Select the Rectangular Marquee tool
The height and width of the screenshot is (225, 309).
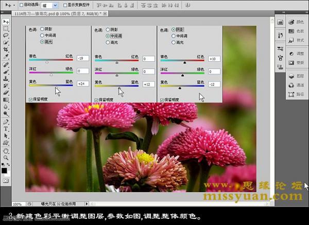[6, 29]
